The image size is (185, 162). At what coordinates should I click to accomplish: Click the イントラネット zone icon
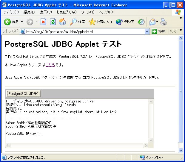(142, 157)
